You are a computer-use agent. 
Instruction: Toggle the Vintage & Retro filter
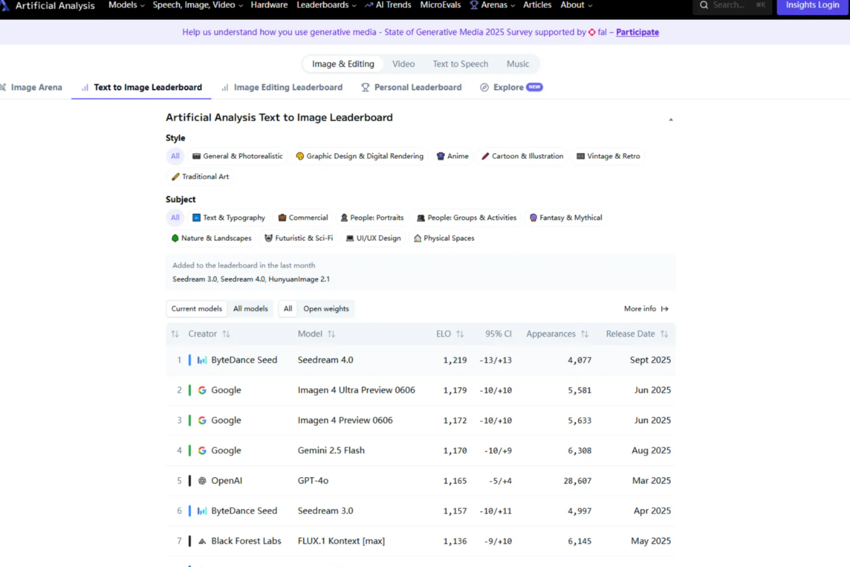608,156
